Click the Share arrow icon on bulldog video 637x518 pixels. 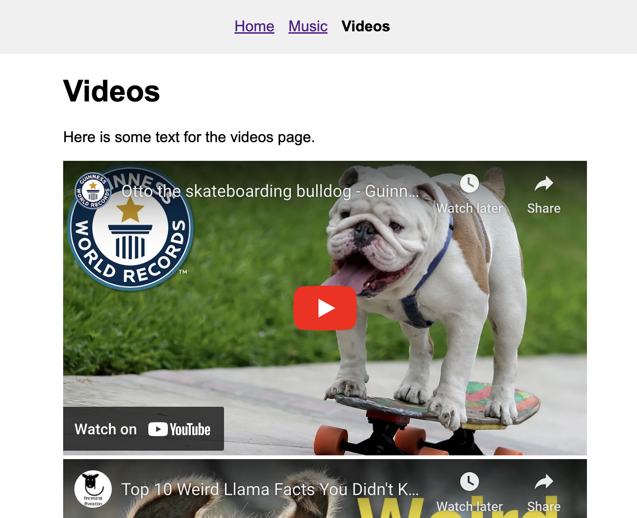tap(543, 183)
